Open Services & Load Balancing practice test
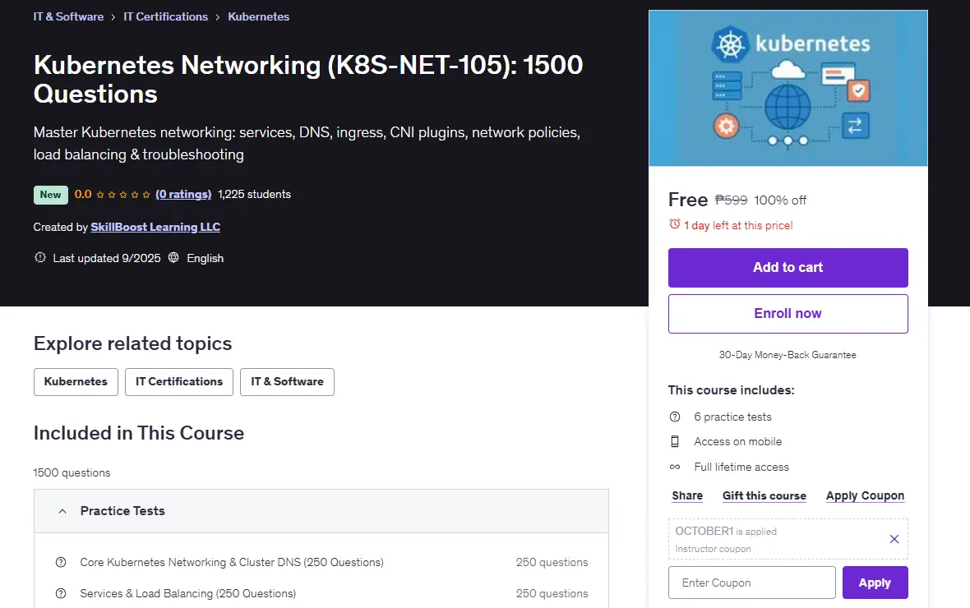 coord(187,593)
